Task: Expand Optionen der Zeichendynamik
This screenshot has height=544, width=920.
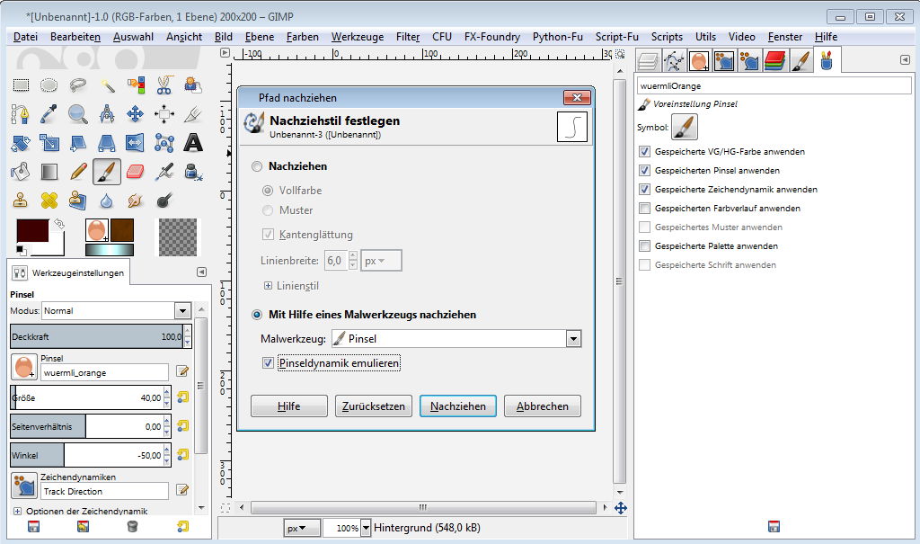Action: pyautogui.click(x=17, y=511)
